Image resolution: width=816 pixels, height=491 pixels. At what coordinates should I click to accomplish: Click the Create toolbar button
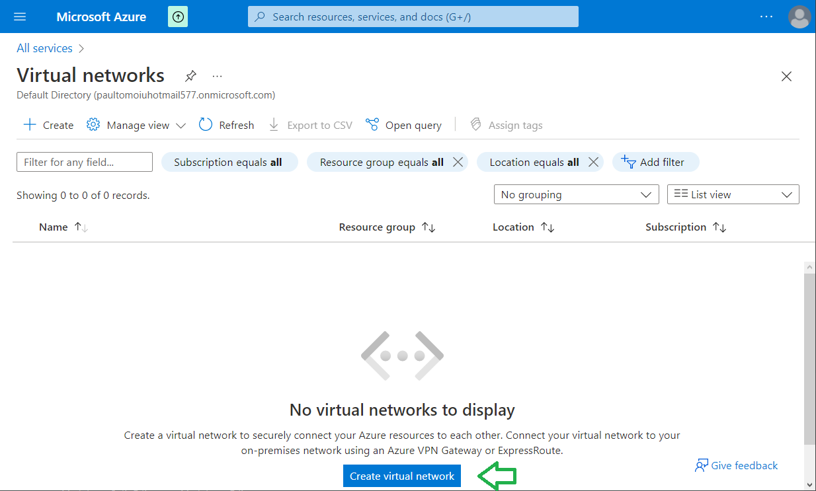(x=48, y=125)
